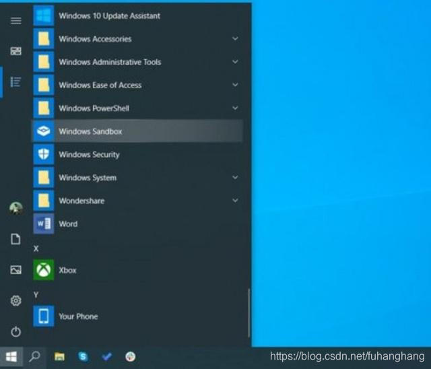Screen dimensions: 431x369
Task: Select the all apps list icon
Action: point(15,82)
